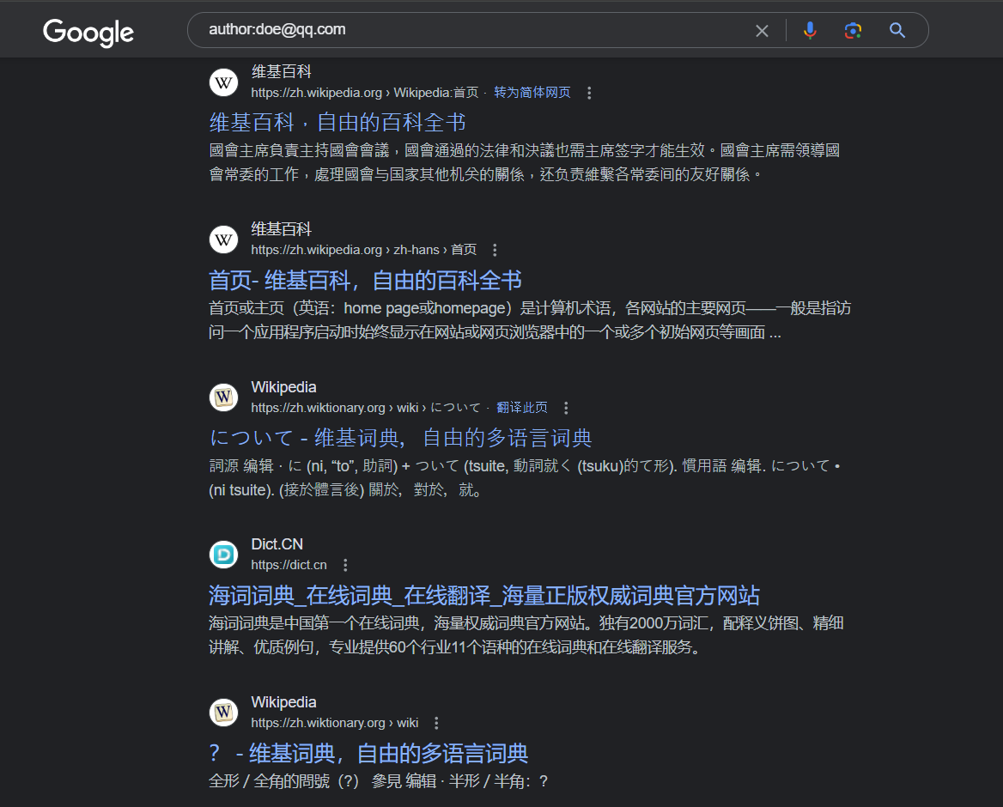1003x807 pixels.
Task: Click favicon of first 维基百科 result
Action: point(223,82)
